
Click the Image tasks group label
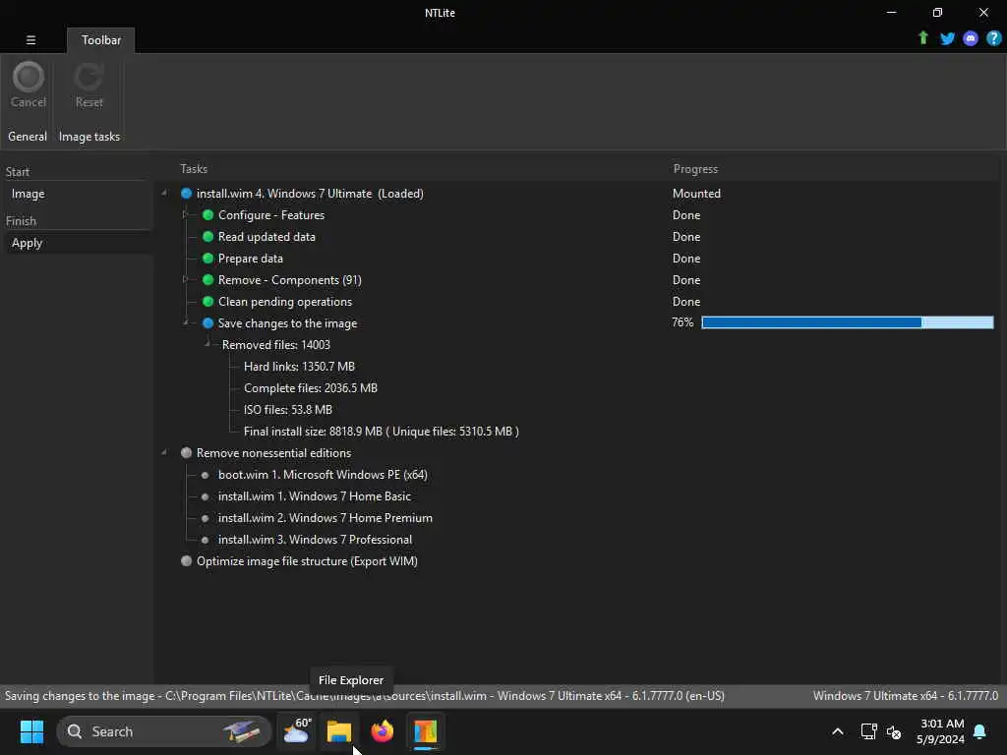click(x=89, y=137)
